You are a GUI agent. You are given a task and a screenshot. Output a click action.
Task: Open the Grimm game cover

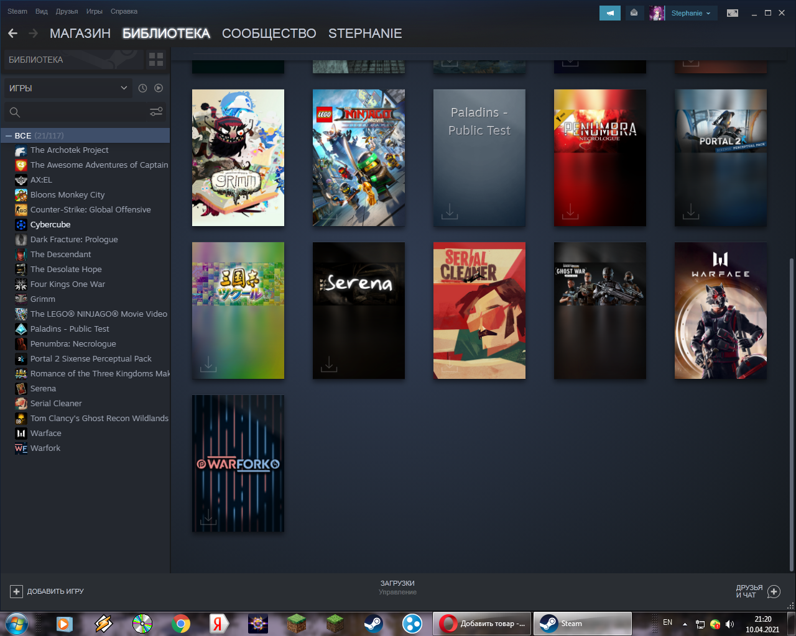(x=238, y=158)
